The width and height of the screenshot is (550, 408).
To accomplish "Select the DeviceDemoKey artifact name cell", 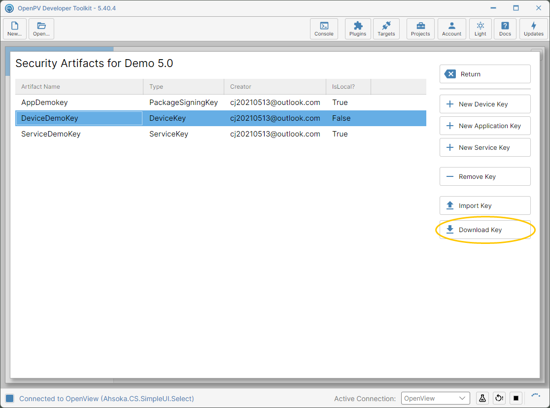I will pyautogui.click(x=79, y=118).
